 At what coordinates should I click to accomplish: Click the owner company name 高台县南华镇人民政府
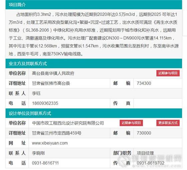[x=53, y=73]
